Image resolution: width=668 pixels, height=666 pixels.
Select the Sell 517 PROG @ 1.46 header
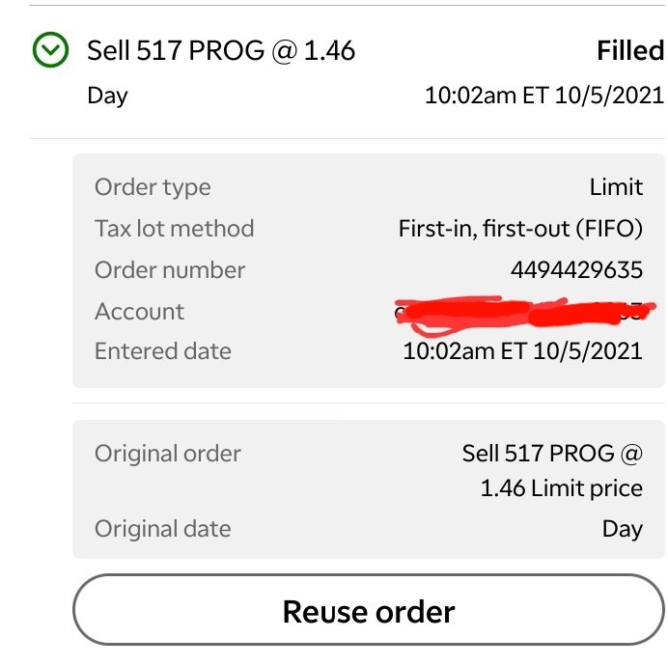pyautogui.click(x=221, y=51)
